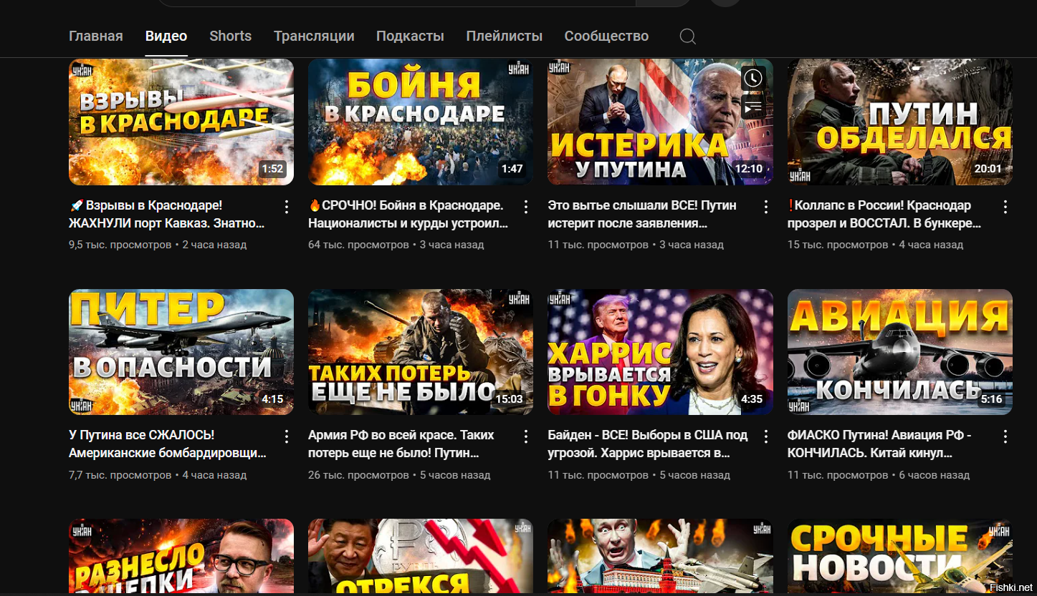Viewport: 1037px width, 596px height.
Task: Click '26 тыс. просмотров • 5 часов назад' text
Action: click(399, 475)
